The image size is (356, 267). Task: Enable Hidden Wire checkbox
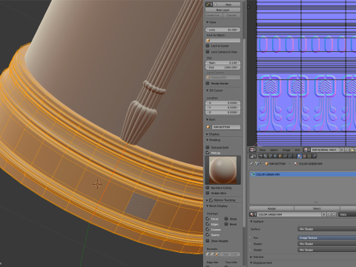208,193
